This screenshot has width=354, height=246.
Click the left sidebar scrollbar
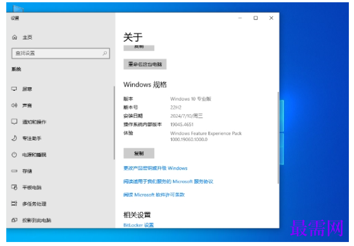point(114,123)
